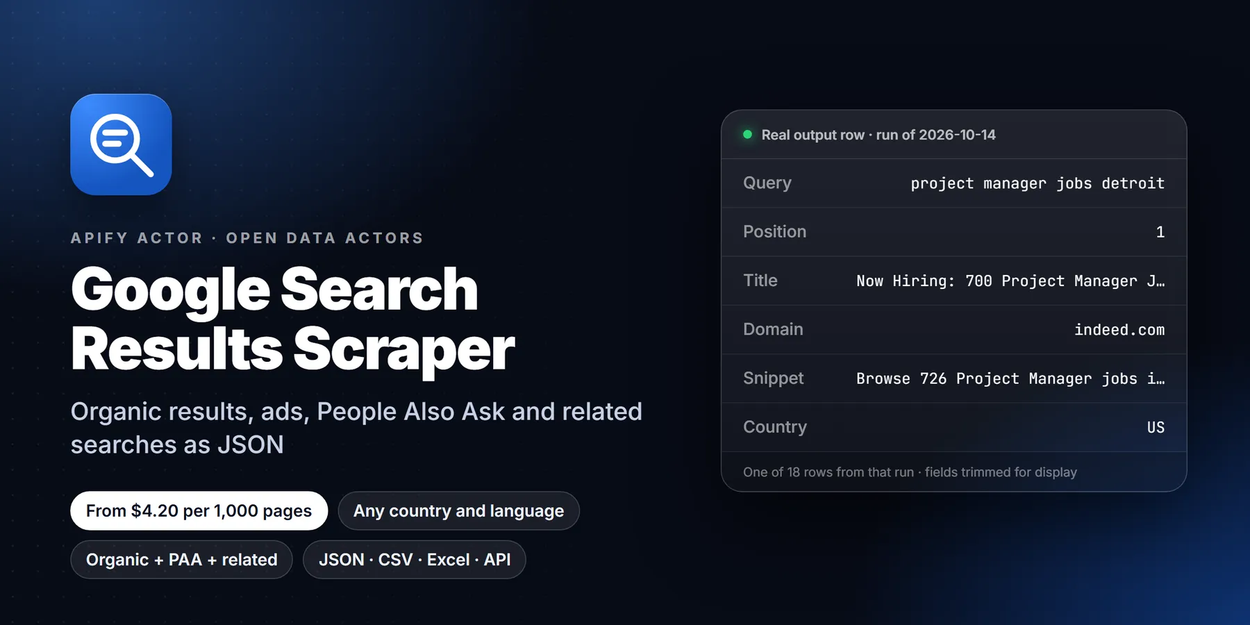This screenshot has height=625, width=1250.
Task: Click the Position value "1"
Action: coord(1160,232)
